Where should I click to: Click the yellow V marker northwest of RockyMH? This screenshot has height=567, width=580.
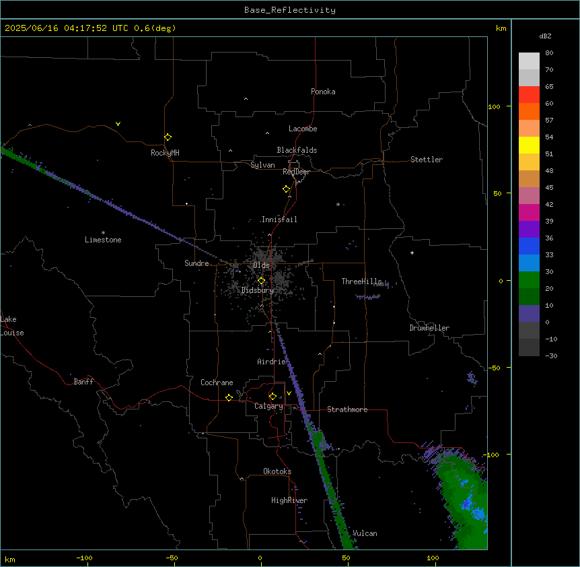click(118, 124)
